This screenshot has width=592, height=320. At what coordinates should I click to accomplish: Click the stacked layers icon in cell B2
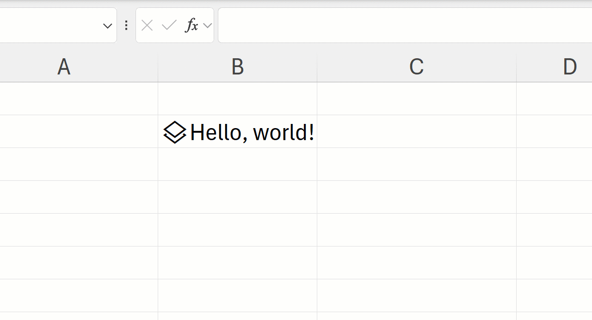coord(175,132)
